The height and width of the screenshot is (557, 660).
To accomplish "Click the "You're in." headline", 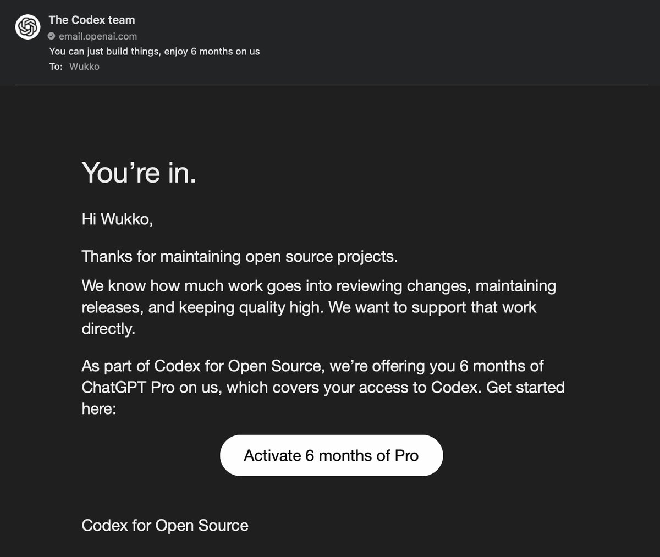I will pos(139,173).
